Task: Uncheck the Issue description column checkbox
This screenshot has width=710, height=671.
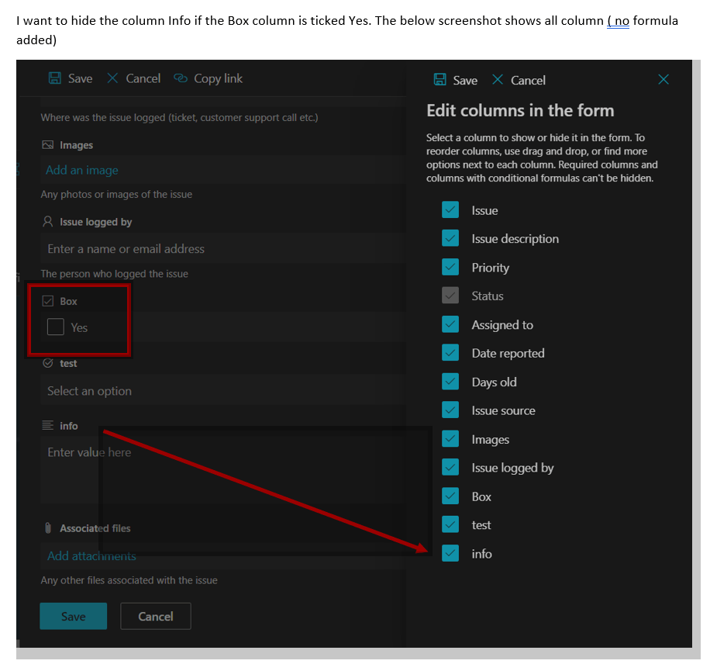Action: point(450,238)
